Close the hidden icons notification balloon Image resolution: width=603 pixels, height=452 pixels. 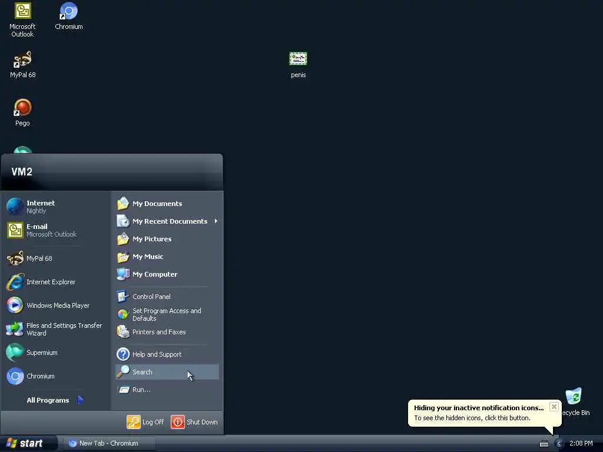(x=554, y=407)
